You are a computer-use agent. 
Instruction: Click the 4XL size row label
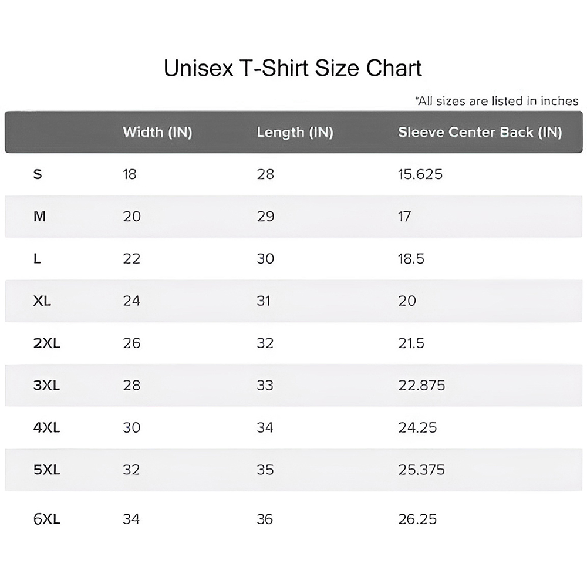pos(47,428)
